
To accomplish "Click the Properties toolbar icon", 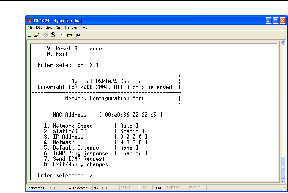I will tap(79, 34).
